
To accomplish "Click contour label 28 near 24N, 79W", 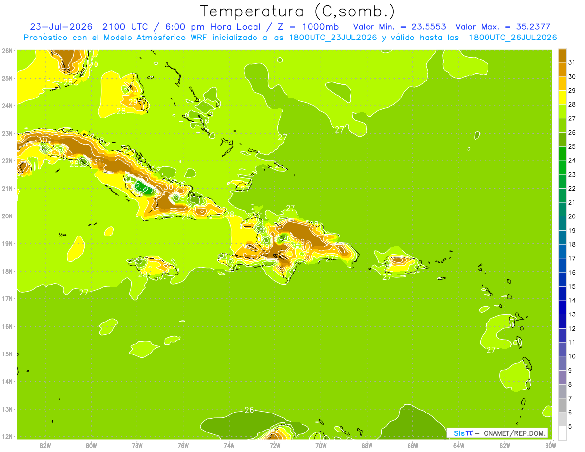I will tap(121, 112).
